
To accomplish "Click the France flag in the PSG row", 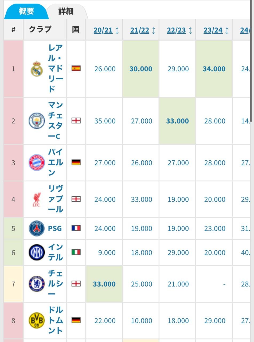I will (x=76, y=228).
